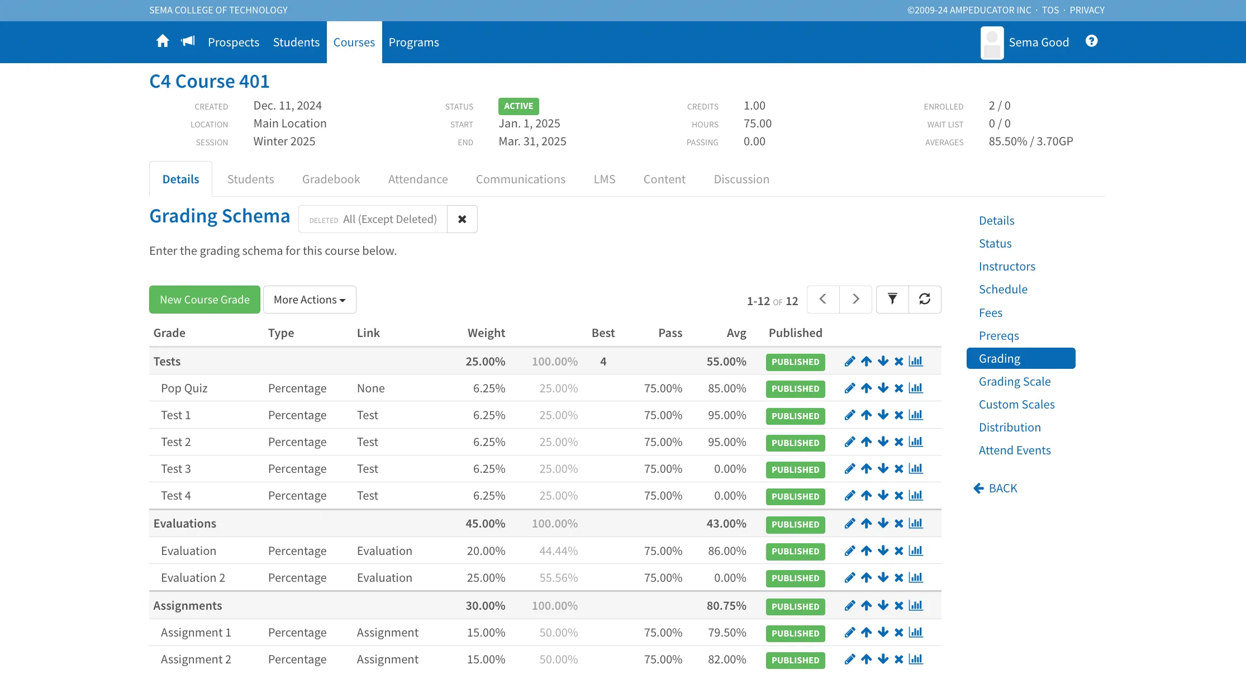Click the BACK link

pyautogui.click(x=996, y=488)
